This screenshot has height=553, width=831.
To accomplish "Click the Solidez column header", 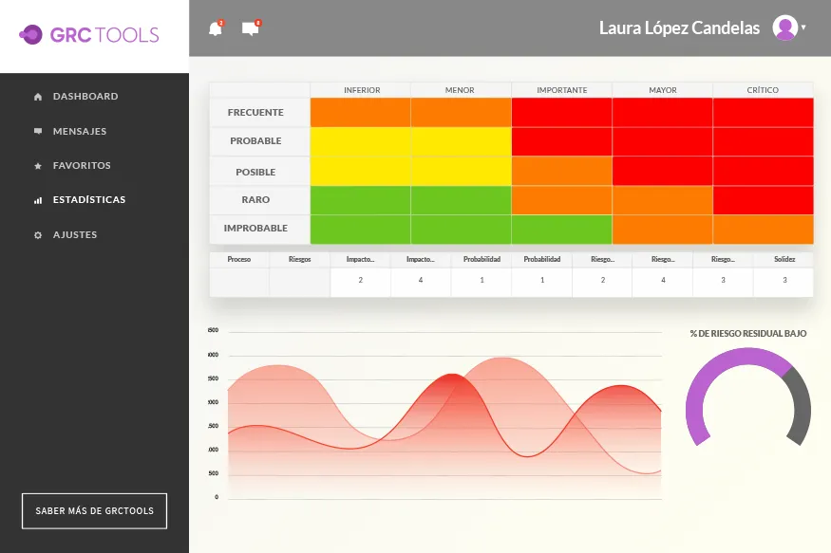I will point(784,259).
